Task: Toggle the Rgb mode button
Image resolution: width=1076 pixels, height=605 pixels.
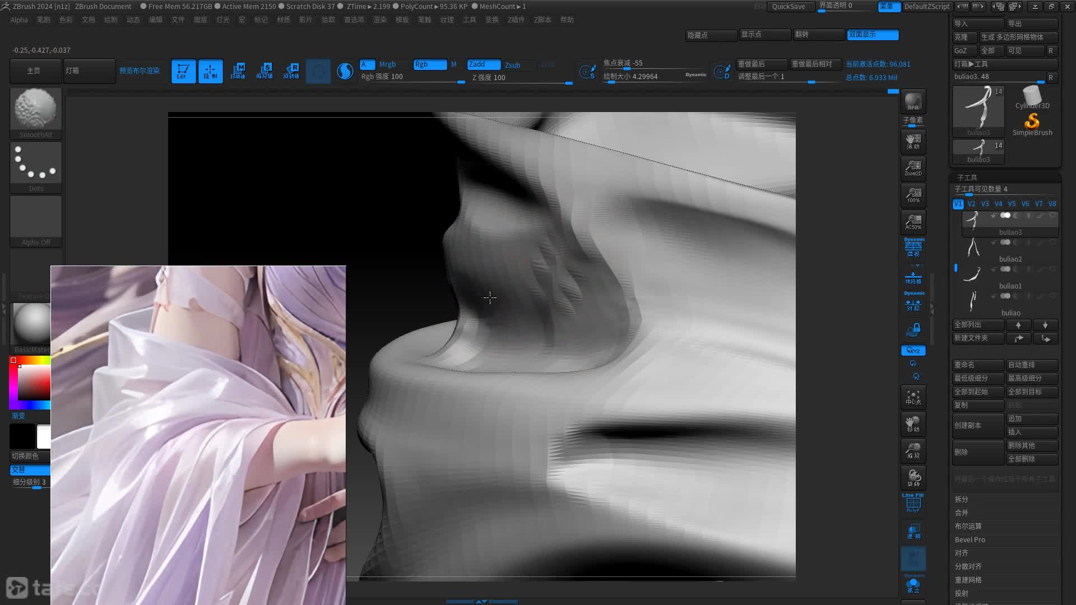Action: point(430,64)
